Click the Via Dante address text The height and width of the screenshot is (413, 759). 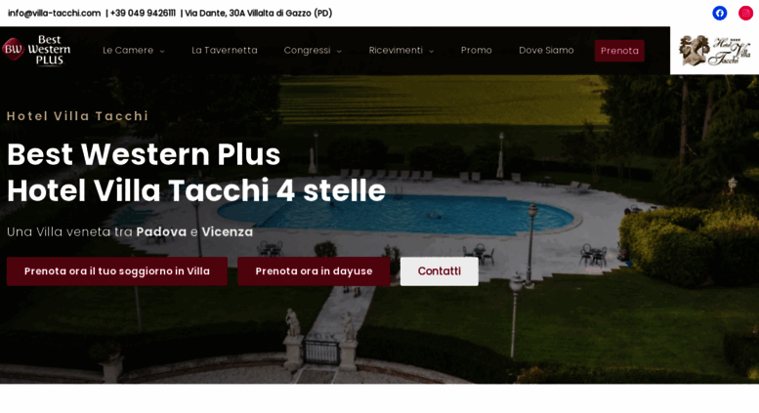pyautogui.click(x=259, y=13)
